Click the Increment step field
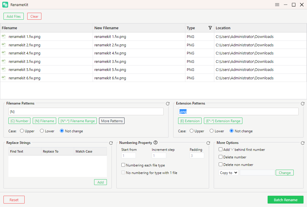The height and width of the screenshot is (207, 307). pyautogui.click(x=159, y=155)
